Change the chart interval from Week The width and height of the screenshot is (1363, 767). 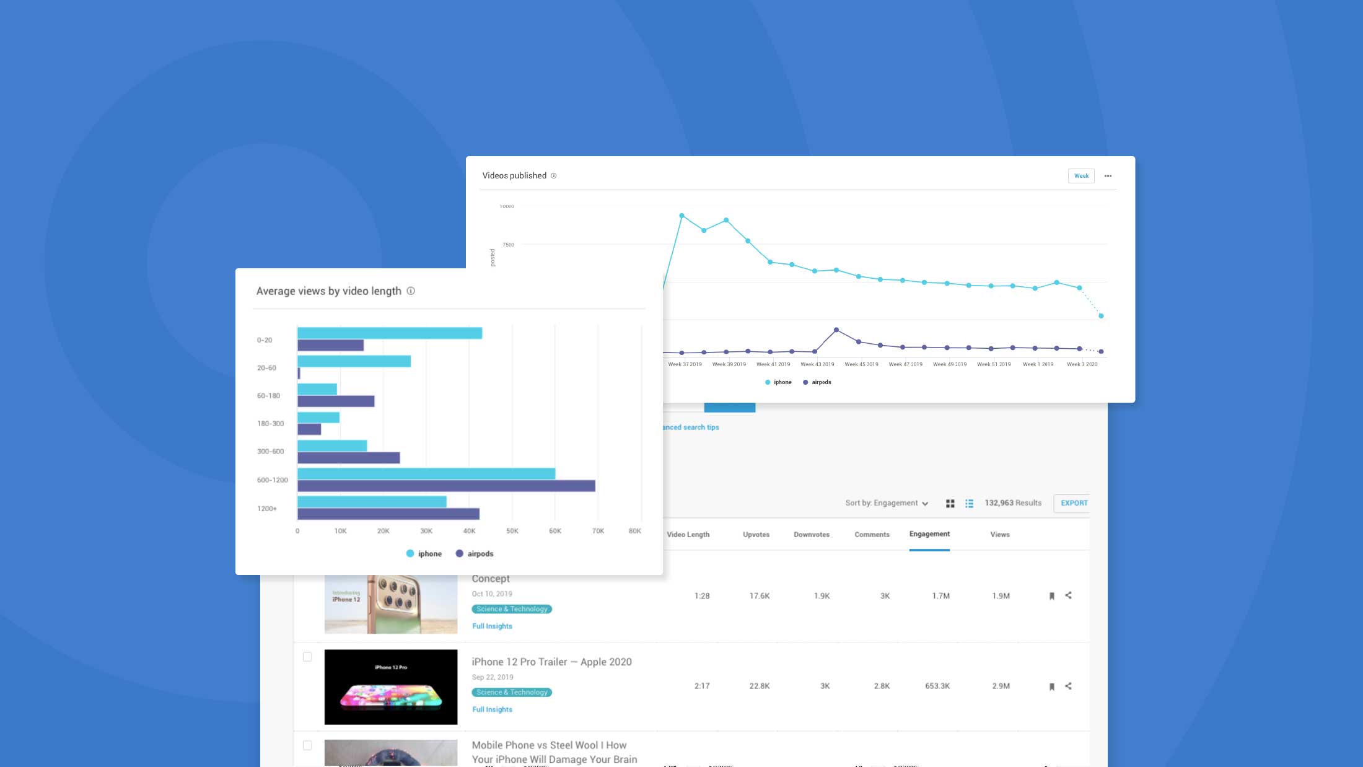(x=1081, y=176)
